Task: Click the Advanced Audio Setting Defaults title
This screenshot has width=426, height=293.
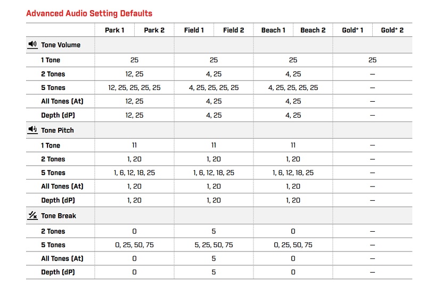Action: click(x=89, y=13)
